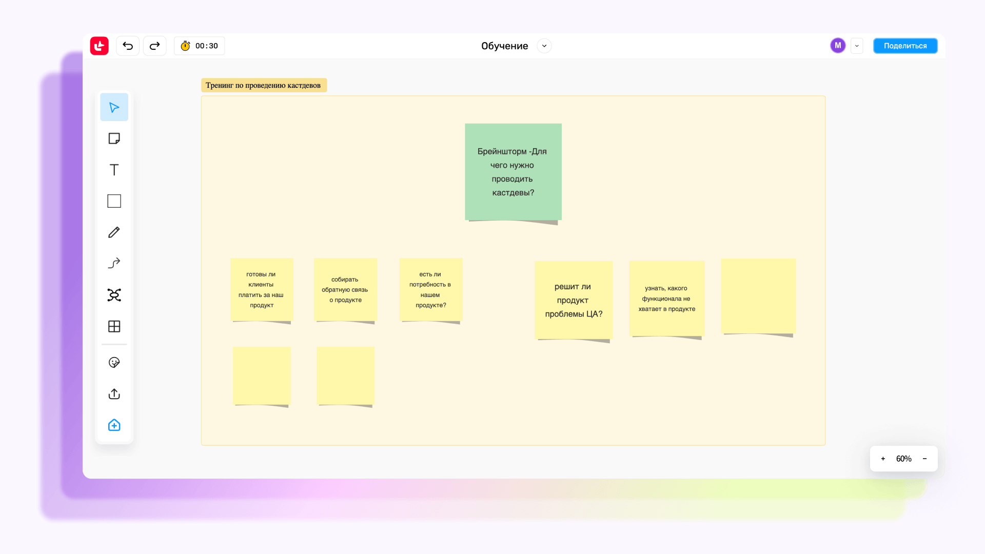
Task: Pick the connector arrow tool
Action: pyautogui.click(x=114, y=264)
